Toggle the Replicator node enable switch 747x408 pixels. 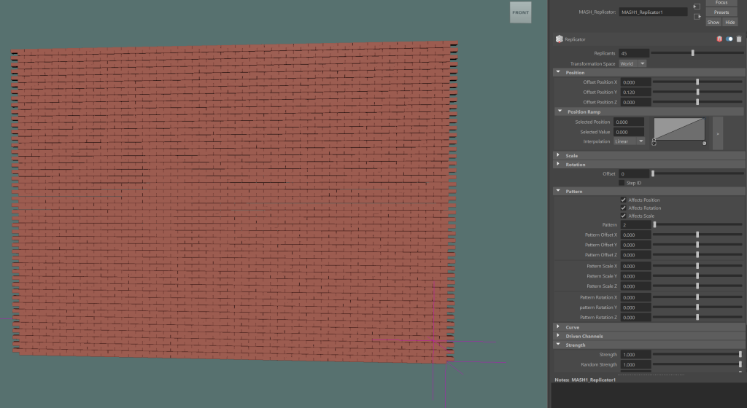point(729,39)
